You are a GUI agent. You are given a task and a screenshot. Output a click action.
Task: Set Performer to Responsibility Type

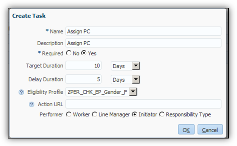pos(162,114)
